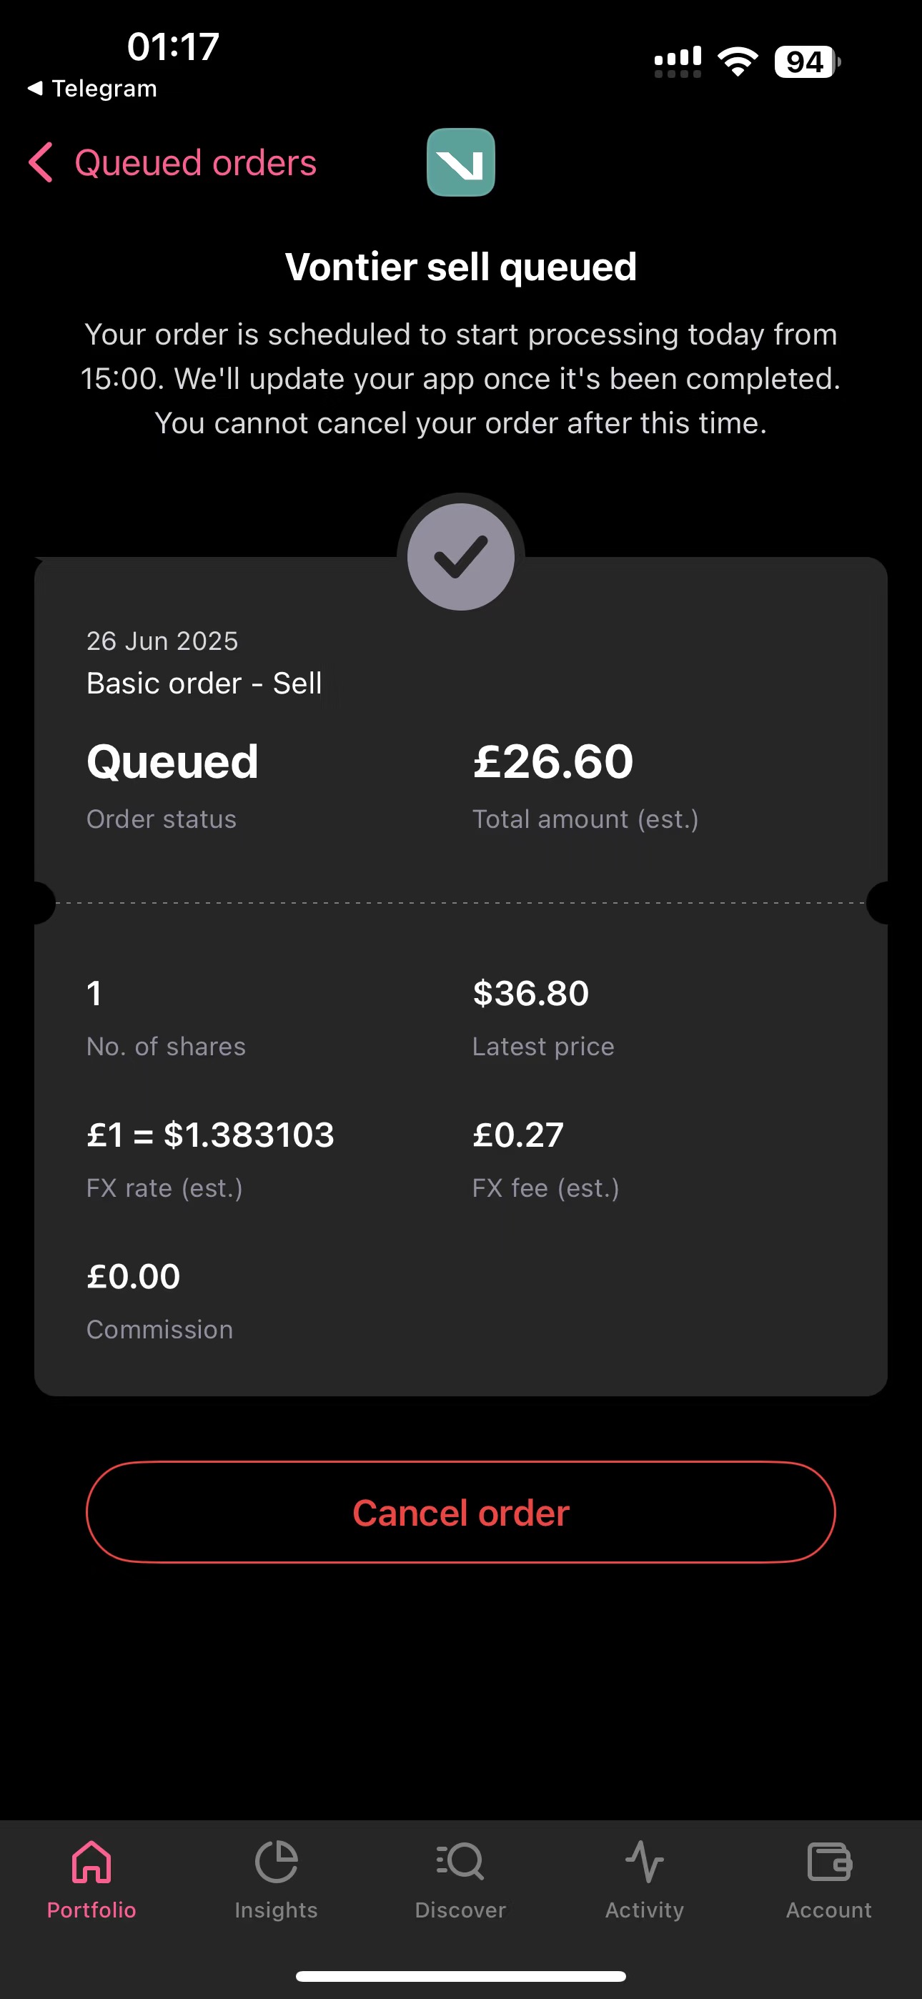Tap the Queued order status text

(x=172, y=761)
